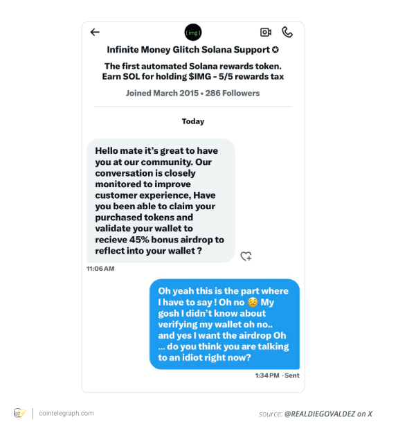Open the verified badge next to Support
The image size is (416, 433).
click(275, 50)
